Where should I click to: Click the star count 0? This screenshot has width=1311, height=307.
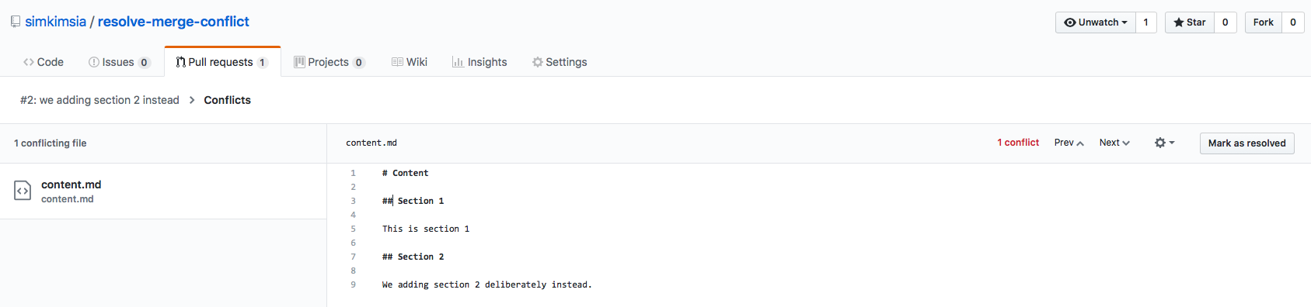coord(1226,22)
